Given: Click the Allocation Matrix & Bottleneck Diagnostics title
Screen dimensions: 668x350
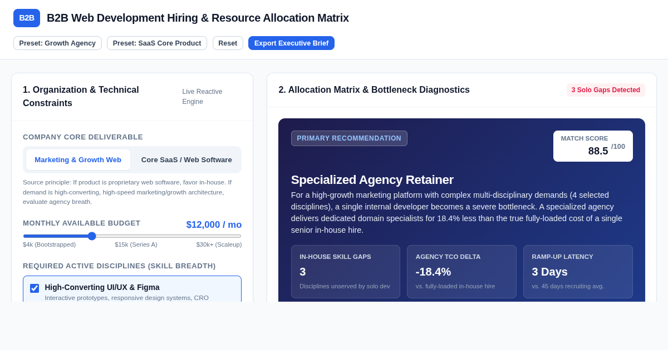Looking at the screenshot, I should pyautogui.click(x=374, y=90).
